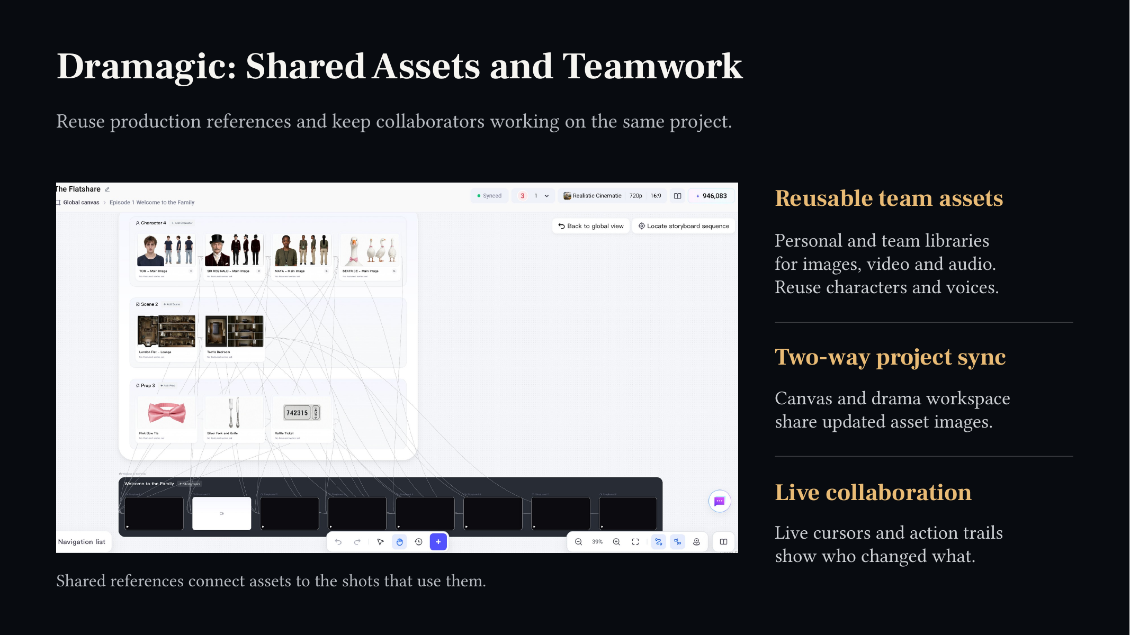Expand the collaborators dropdown chevron
This screenshot has width=1130, height=635.
(x=547, y=196)
